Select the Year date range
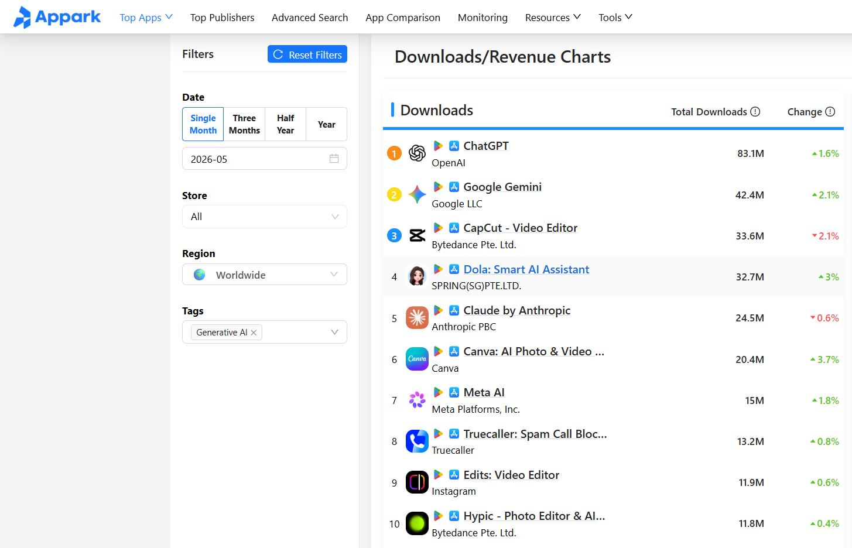 coord(327,124)
